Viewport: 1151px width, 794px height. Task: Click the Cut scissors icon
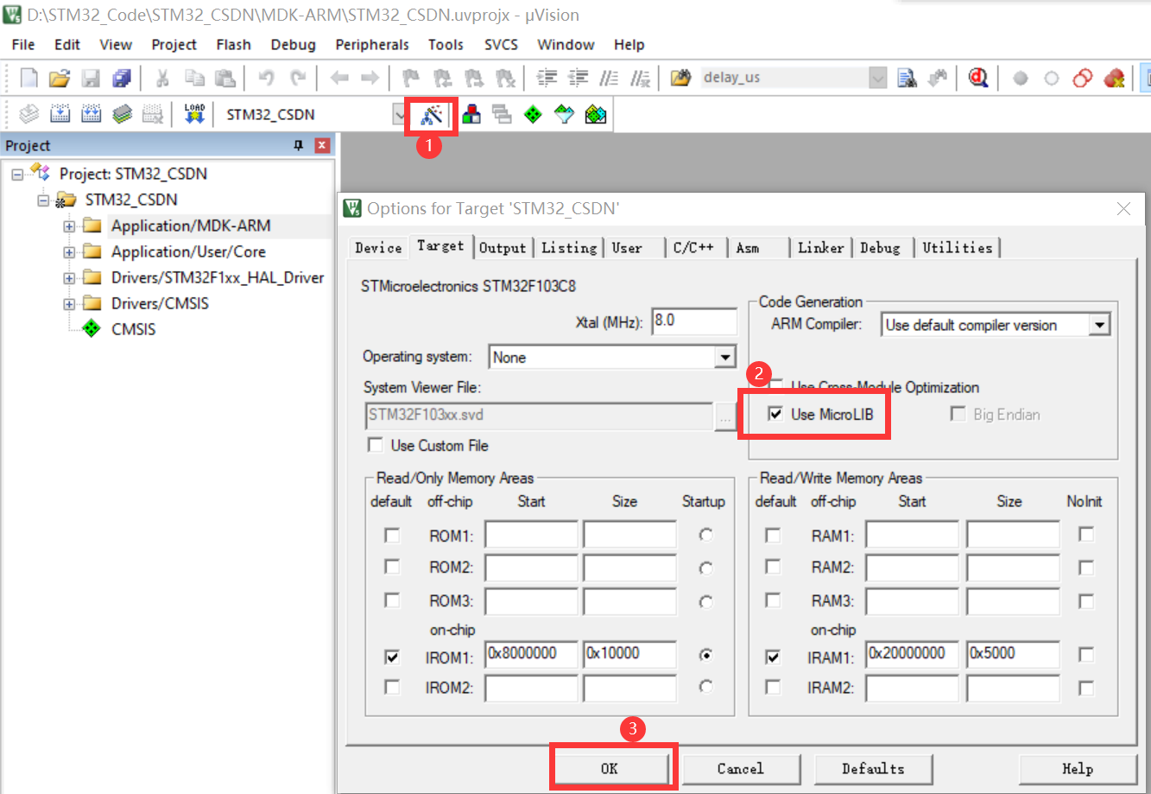click(162, 79)
